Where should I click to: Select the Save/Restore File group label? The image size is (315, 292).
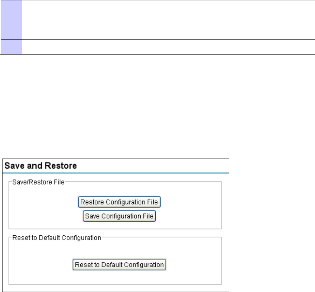(38, 182)
